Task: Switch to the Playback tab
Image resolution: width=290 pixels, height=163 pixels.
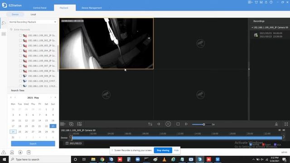Action: (64, 8)
